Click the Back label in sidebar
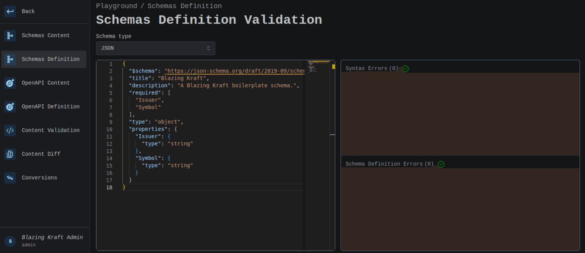585x253 pixels. pos(28,11)
